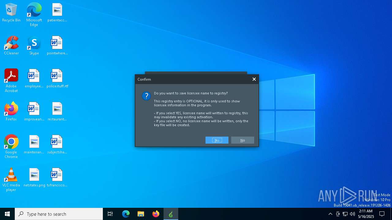Select the employee... Word document
Image resolution: width=392 pixels, height=220 pixels.
tap(34, 79)
